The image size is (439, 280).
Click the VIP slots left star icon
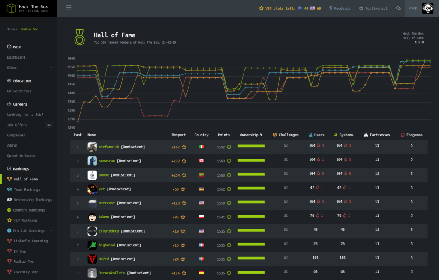(x=261, y=9)
